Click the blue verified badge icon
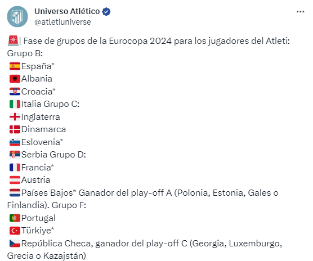Viewport: 313px width, 261px height. pyautogui.click(x=106, y=12)
